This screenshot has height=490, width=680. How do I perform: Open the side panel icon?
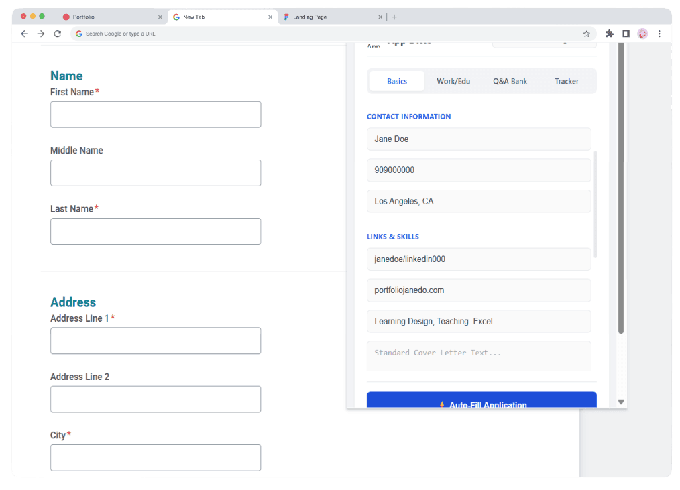coord(626,34)
